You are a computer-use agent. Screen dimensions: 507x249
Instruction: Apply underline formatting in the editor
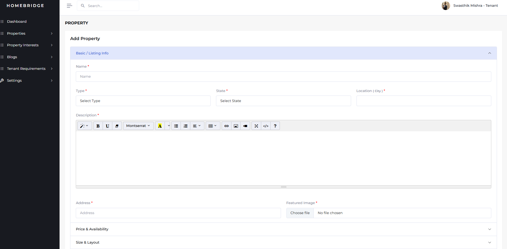pos(107,126)
